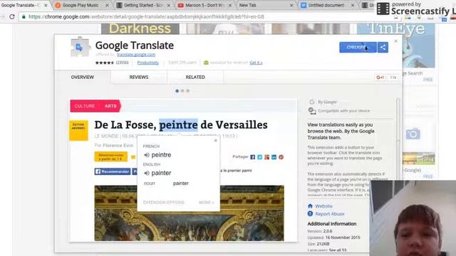
Task: Switch to the Related tab
Action: 195,78
